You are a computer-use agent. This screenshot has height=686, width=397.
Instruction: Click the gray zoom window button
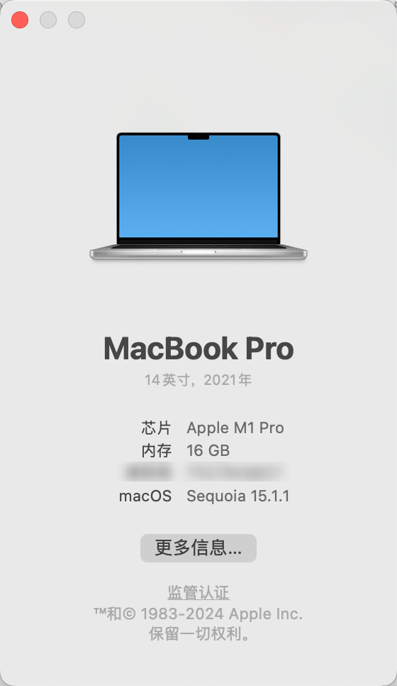coord(77,20)
